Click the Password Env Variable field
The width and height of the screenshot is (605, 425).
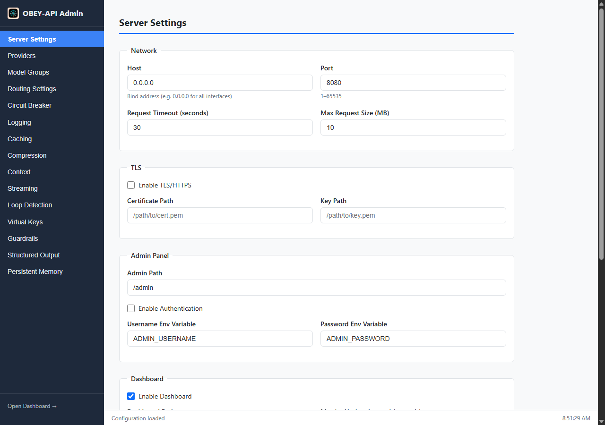coord(413,339)
